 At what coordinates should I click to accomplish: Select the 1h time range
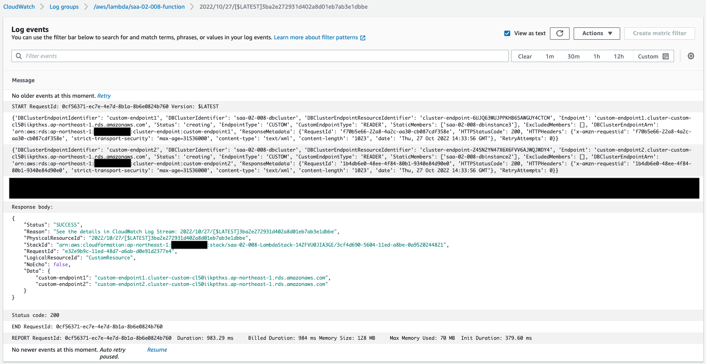point(596,56)
